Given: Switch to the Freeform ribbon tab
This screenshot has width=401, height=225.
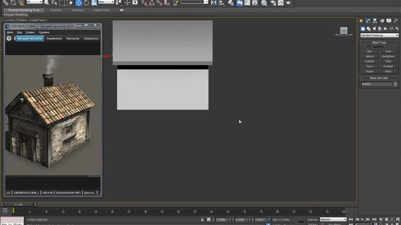Looking at the screenshot, I should (56, 10).
